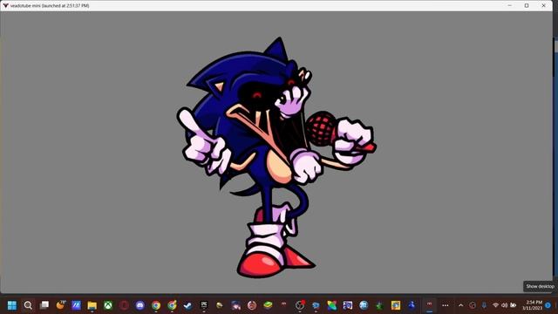This screenshot has width=558, height=314.
Task: Open taskbar Search
Action: tap(28, 305)
